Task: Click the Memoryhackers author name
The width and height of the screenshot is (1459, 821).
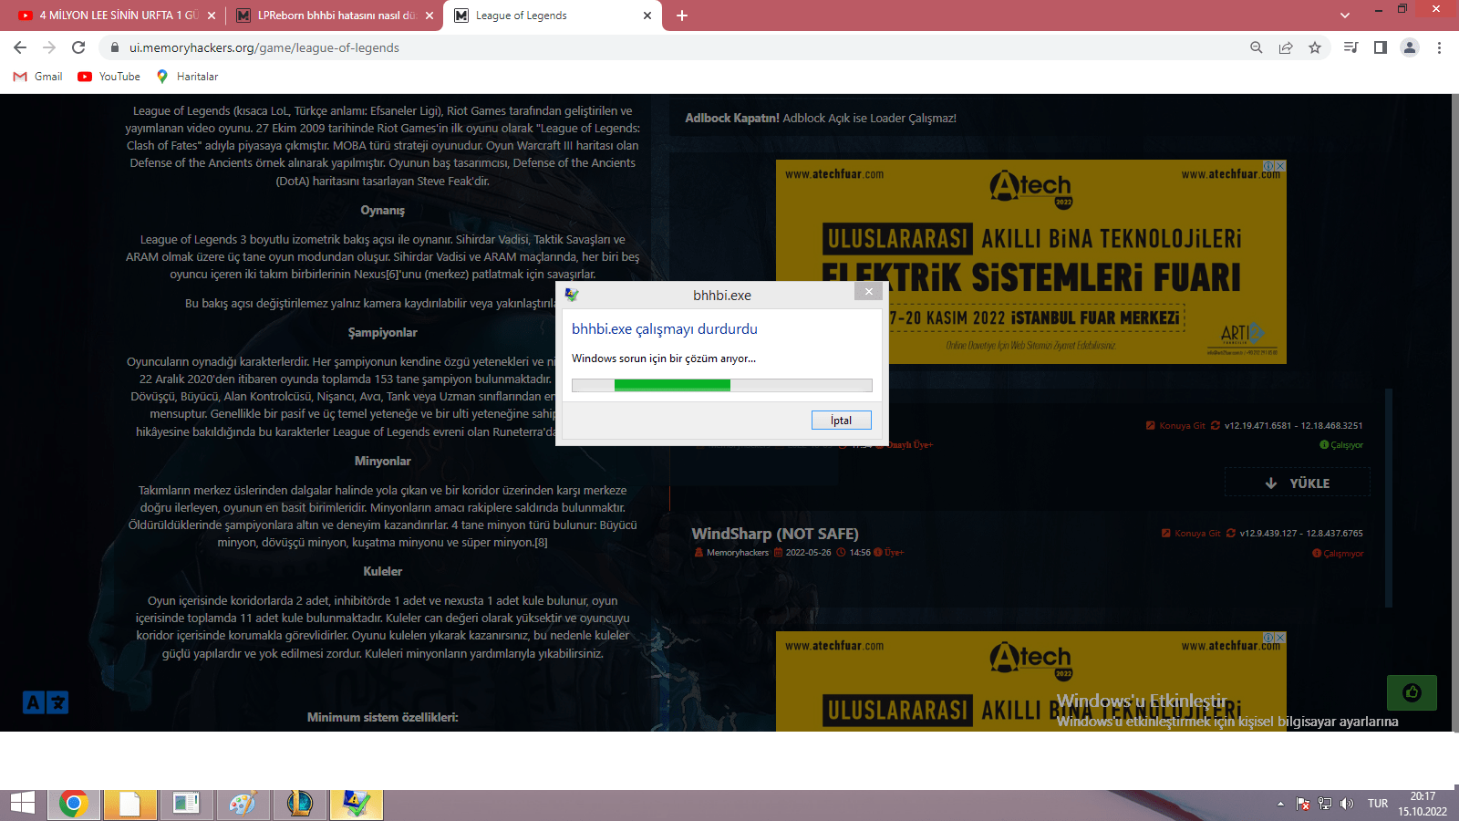Action: (738, 553)
